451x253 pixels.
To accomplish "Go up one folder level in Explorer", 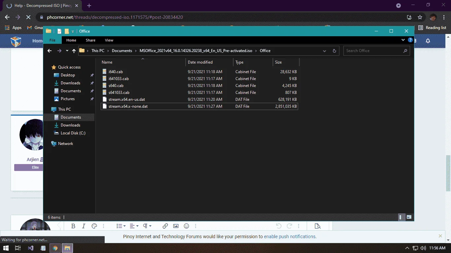I will coord(74,51).
